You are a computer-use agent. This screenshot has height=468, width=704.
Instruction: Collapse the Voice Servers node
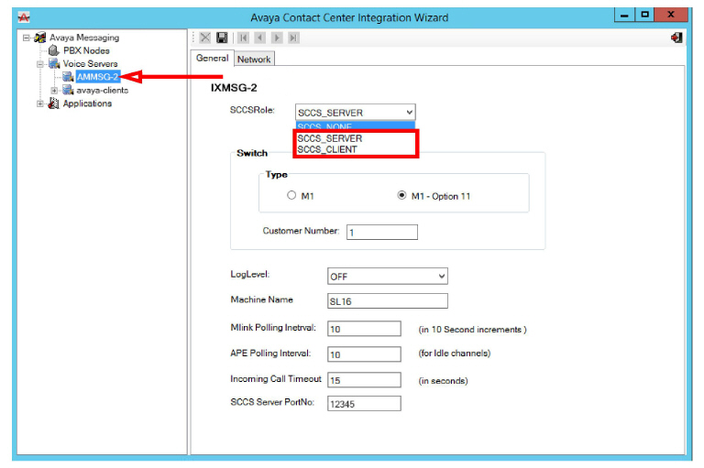[x=40, y=64]
